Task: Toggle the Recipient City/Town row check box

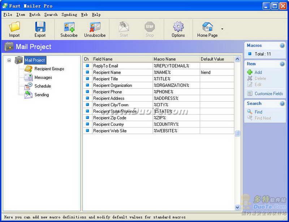Action: coord(87,104)
